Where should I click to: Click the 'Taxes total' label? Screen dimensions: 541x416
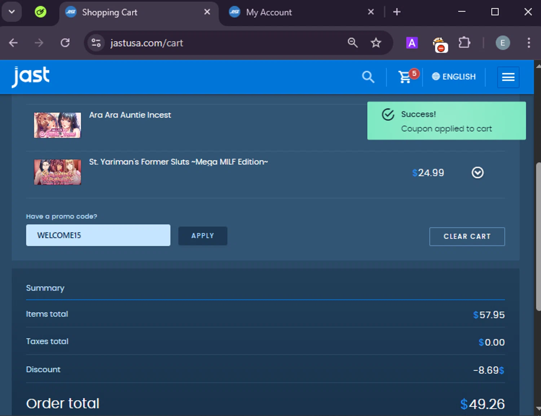(47, 341)
